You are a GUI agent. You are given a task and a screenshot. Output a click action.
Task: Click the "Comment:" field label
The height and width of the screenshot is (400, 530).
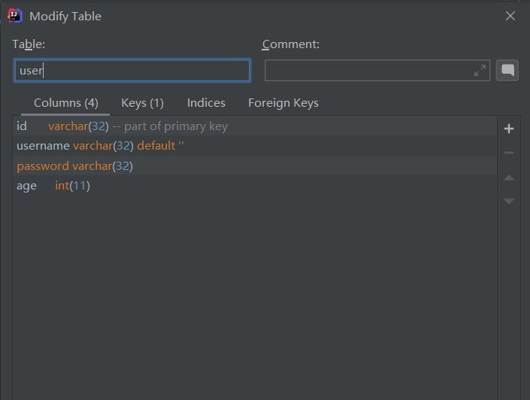[x=290, y=44]
